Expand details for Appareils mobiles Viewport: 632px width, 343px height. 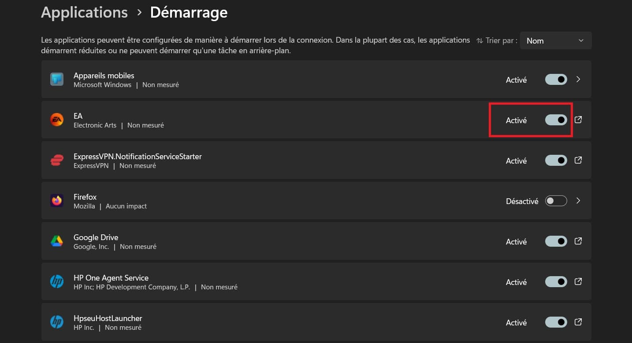578,79
